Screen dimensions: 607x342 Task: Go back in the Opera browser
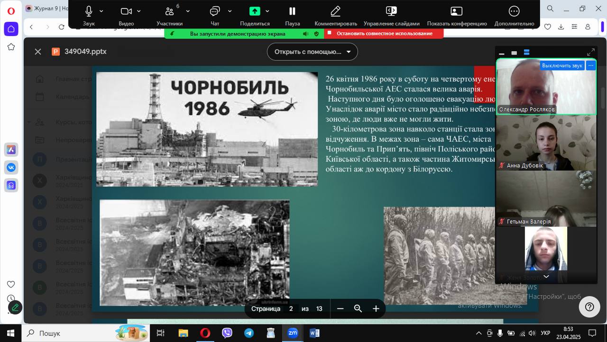coord(31,27)
